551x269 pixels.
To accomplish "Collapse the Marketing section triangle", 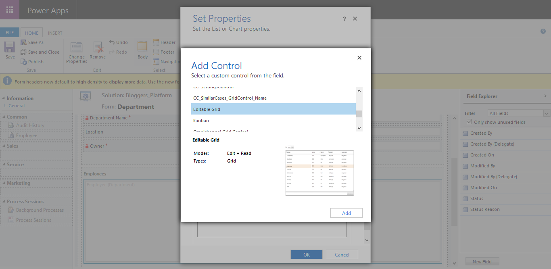I will 4,183.
